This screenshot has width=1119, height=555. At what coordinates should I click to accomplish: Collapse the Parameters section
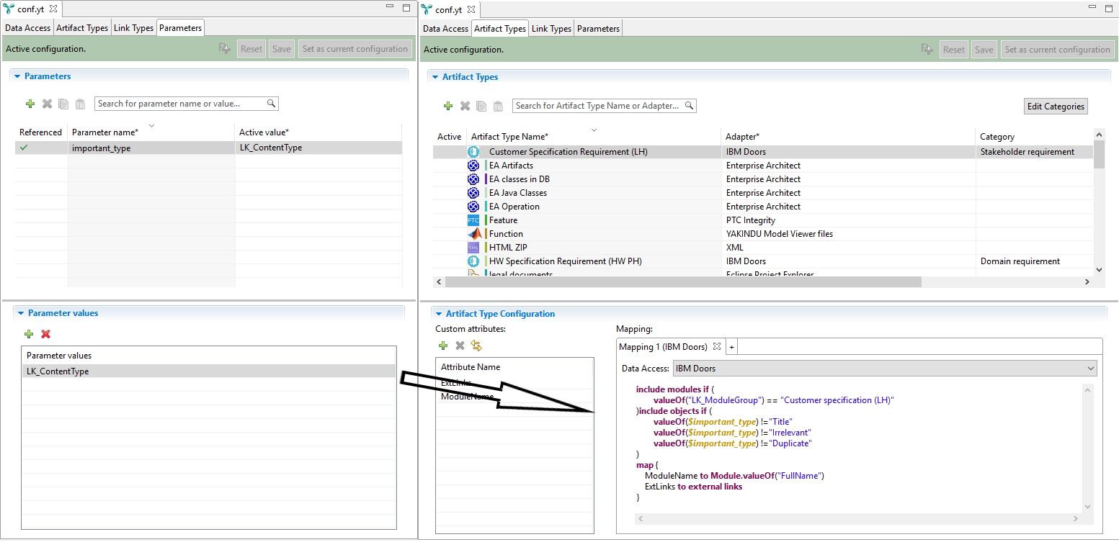(17, 76)
